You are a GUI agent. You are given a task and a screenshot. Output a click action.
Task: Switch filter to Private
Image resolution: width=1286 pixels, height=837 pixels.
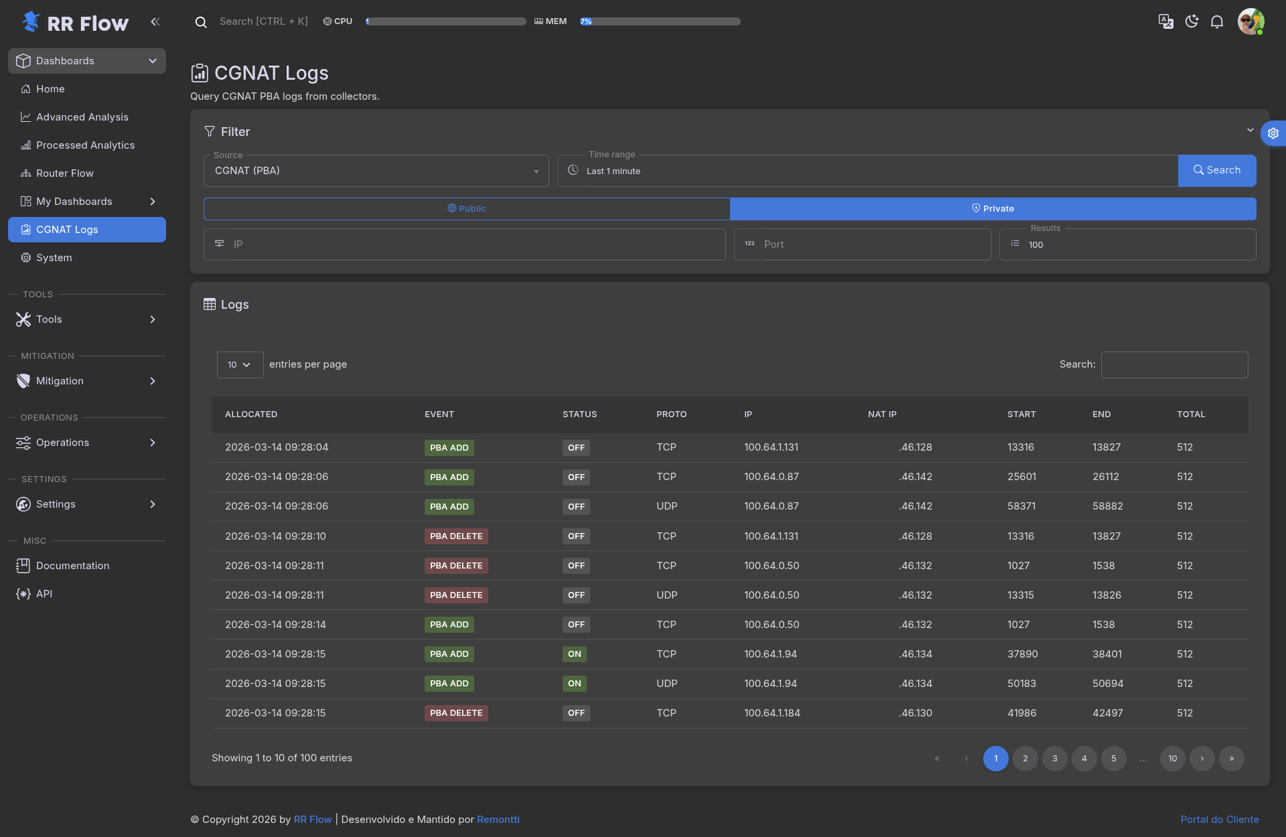[993, 209]
